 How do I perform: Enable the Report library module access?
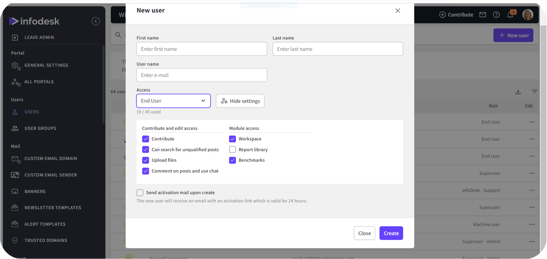pyautogui.click(x=232, y=149)
